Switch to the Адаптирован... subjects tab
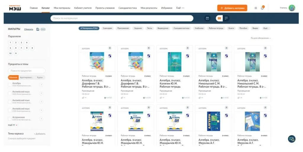The height and width of the screenshot is (152, 303). pos(26,77)
